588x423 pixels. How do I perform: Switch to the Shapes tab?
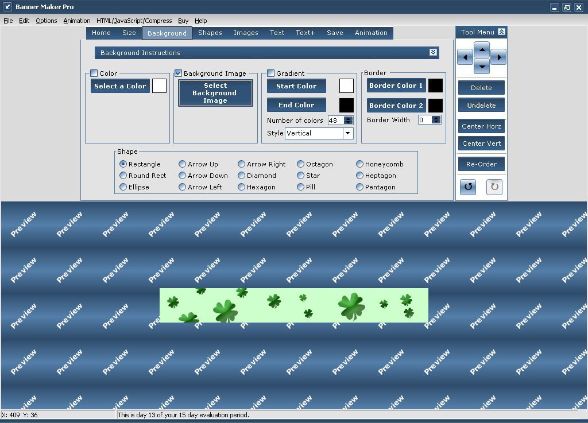tap(210, 33)
